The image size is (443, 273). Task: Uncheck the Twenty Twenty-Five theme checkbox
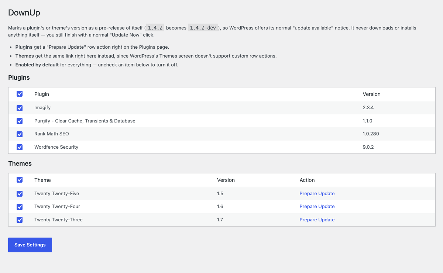(x=20, y=194)
